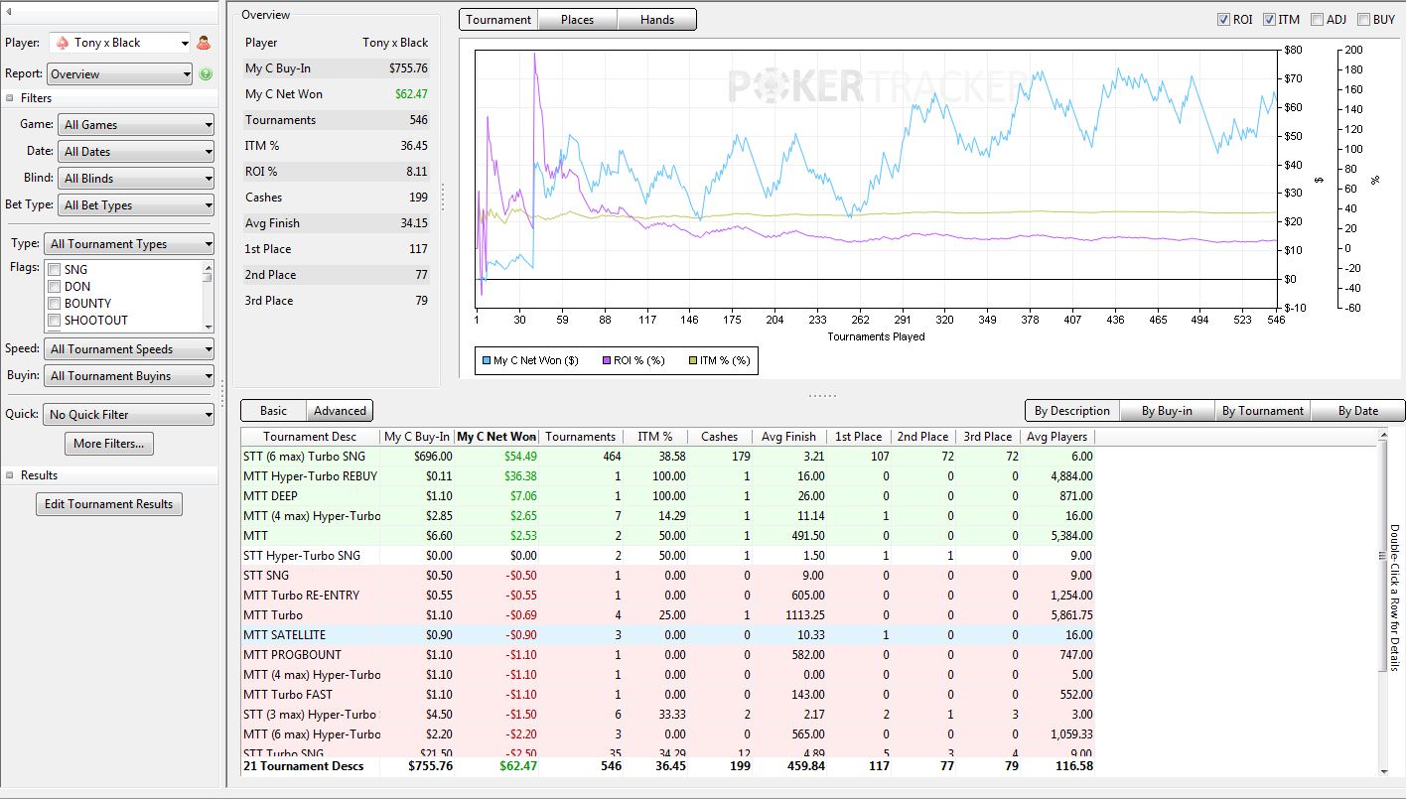Collapse the Results section
The image size is (1406, 799).
[10, 475]
